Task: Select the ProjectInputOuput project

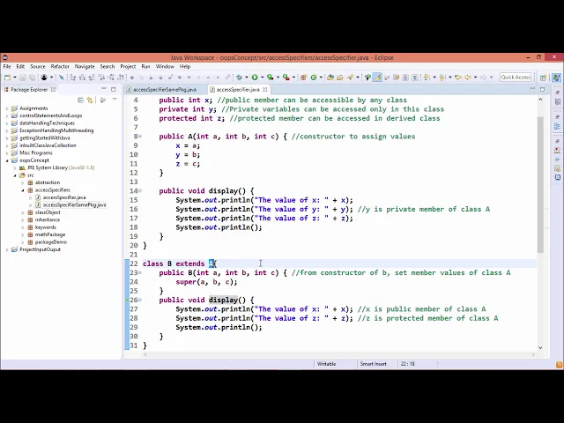Action: (40, 249)
